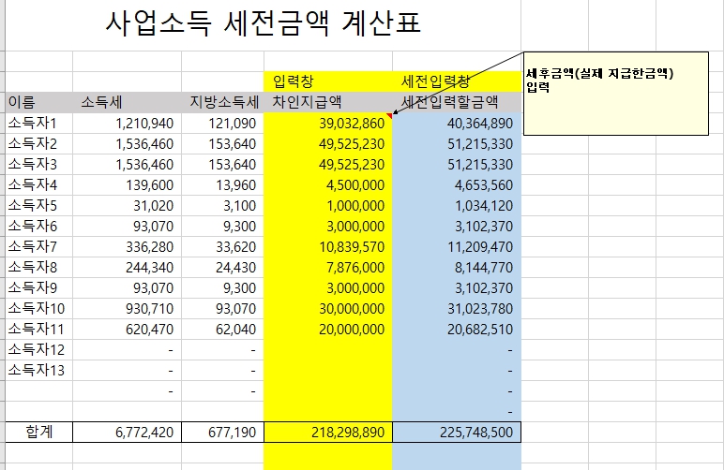This screenshot has height=470, width=724.
Task: Select the '세전입력할금액' column header cell
Action: [457, 102]
